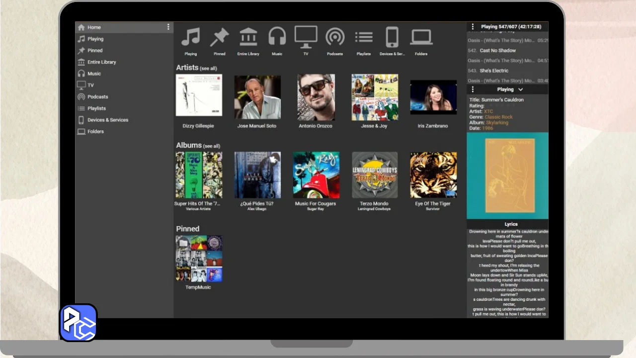The image size is (636, 358).
Task: Open the Podcasts icon in top toolbar
Action: coord(335,37)
